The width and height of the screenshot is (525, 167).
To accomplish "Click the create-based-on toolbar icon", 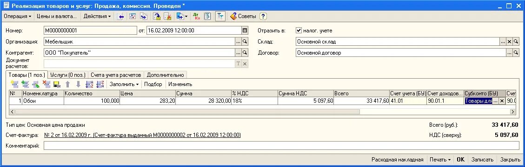I will pyautogui.click(x=180, y=16).
